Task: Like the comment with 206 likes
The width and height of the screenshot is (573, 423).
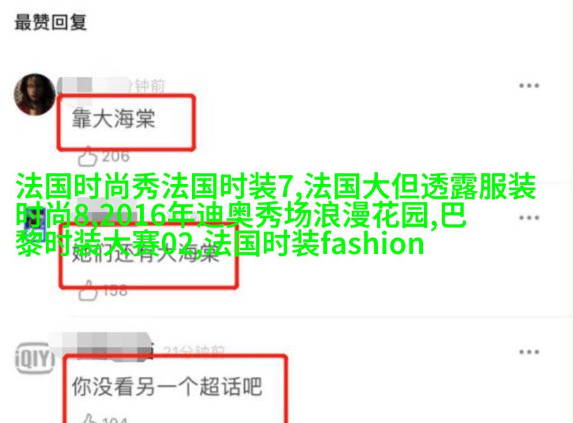Action: tap(88, 156)
